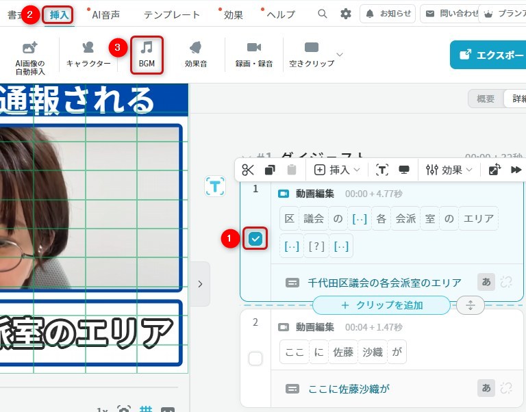Click AI画像の自動挿入 icon
The image size is (526, 412).
pos(30,54)
